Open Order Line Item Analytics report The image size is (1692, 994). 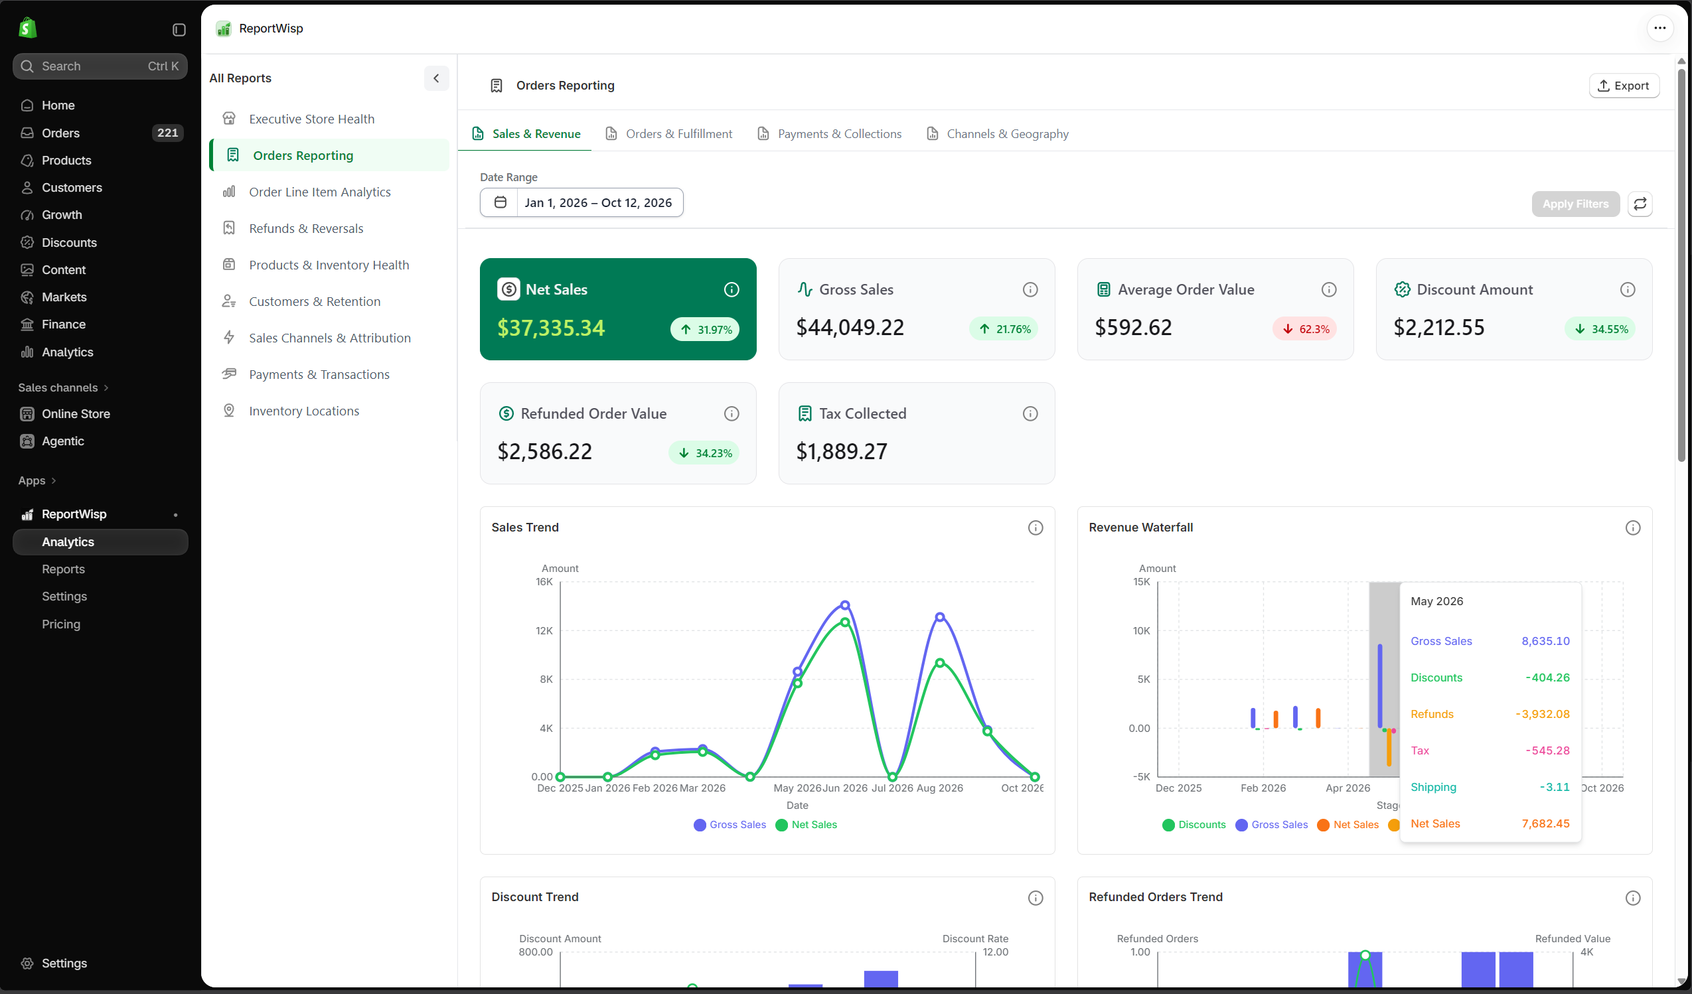click(x=329, y=192)
